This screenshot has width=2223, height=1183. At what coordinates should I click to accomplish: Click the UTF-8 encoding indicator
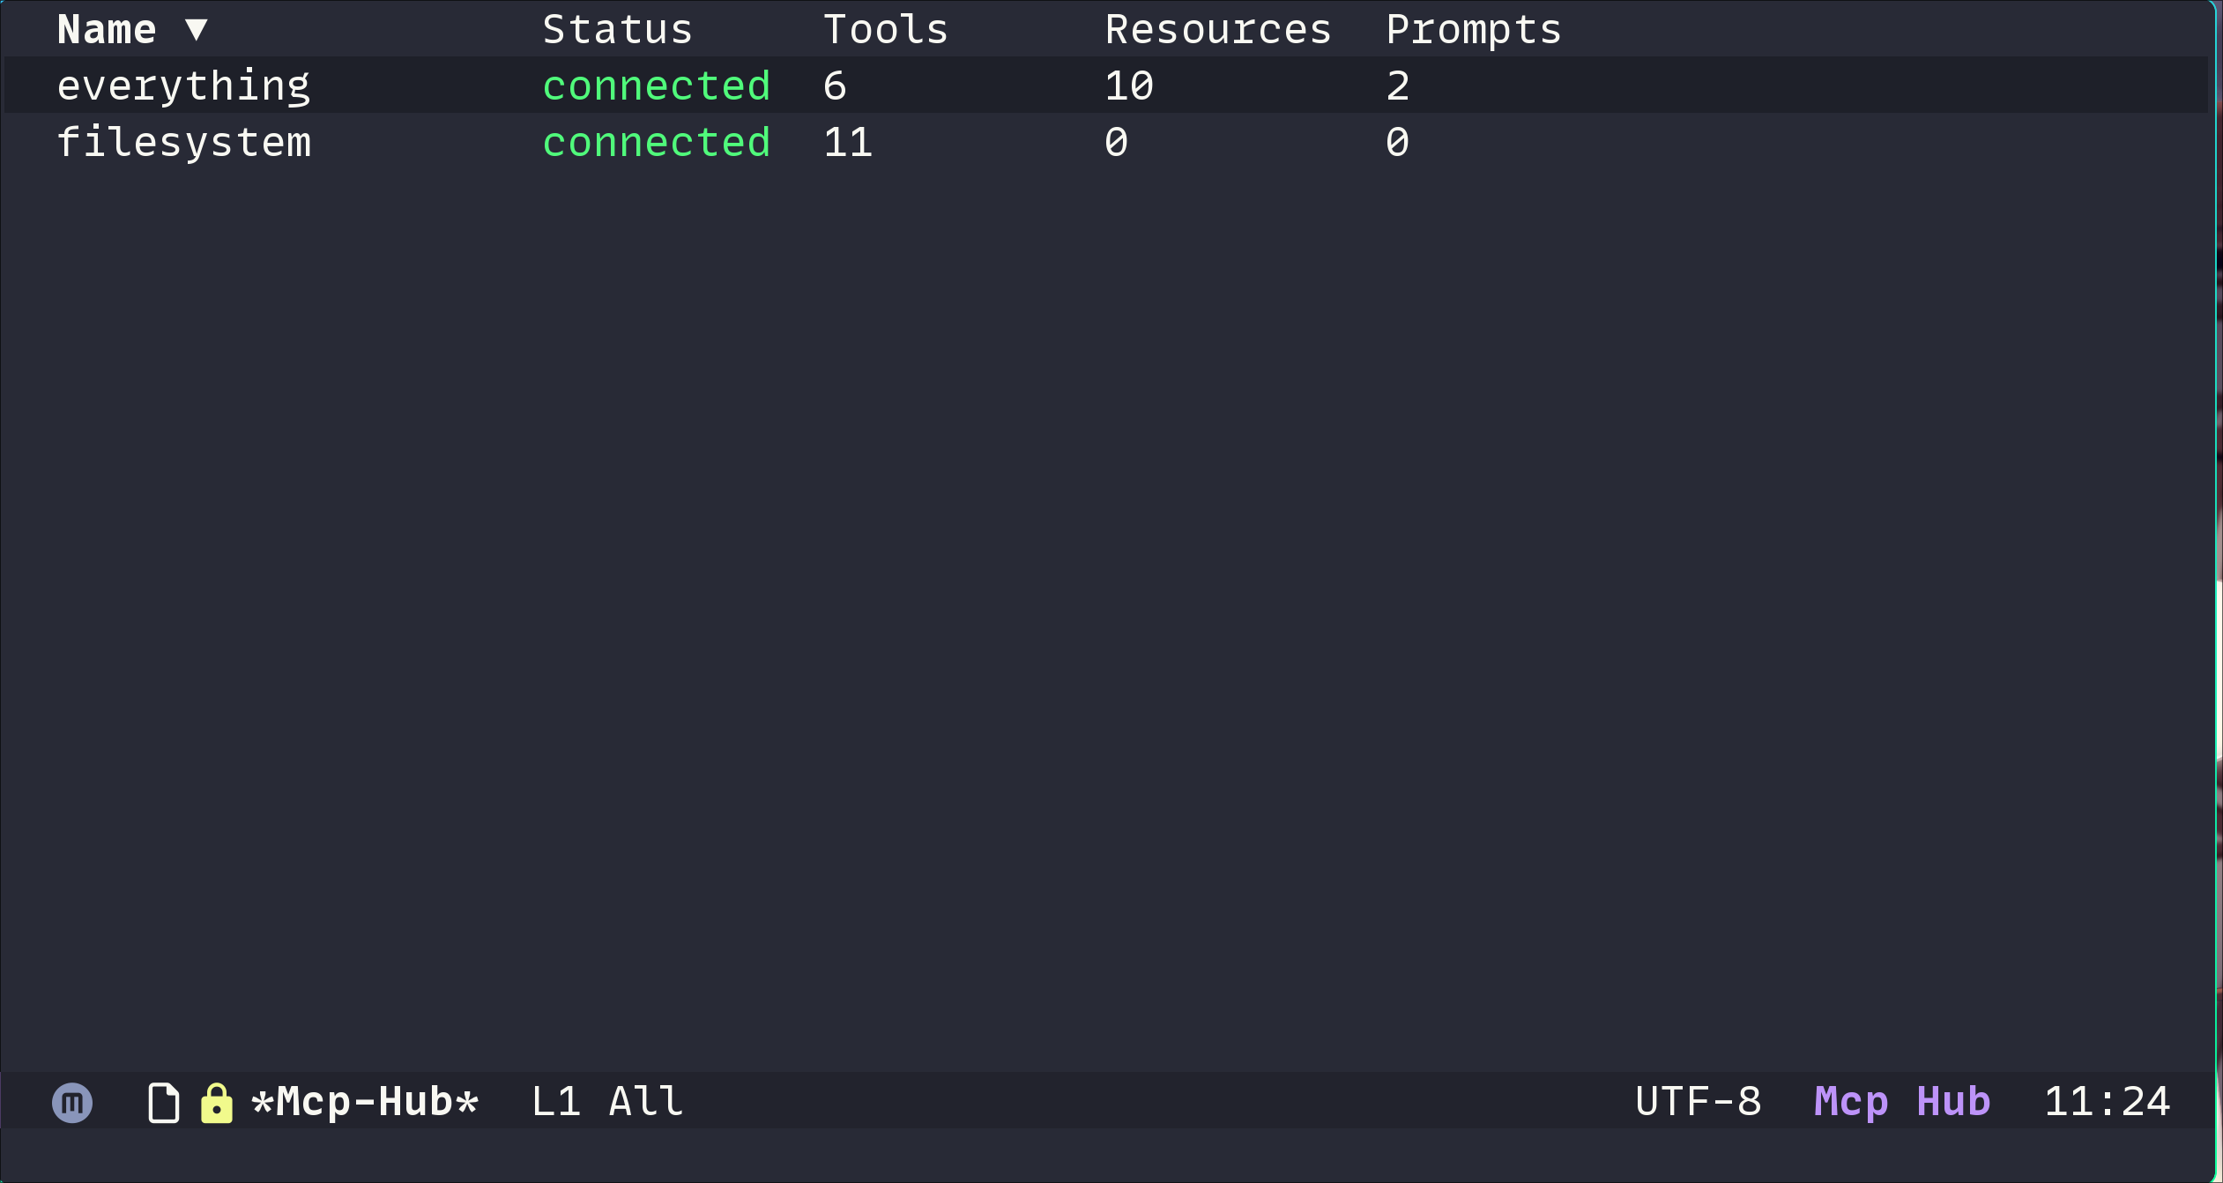[x=1698, y=1103]
